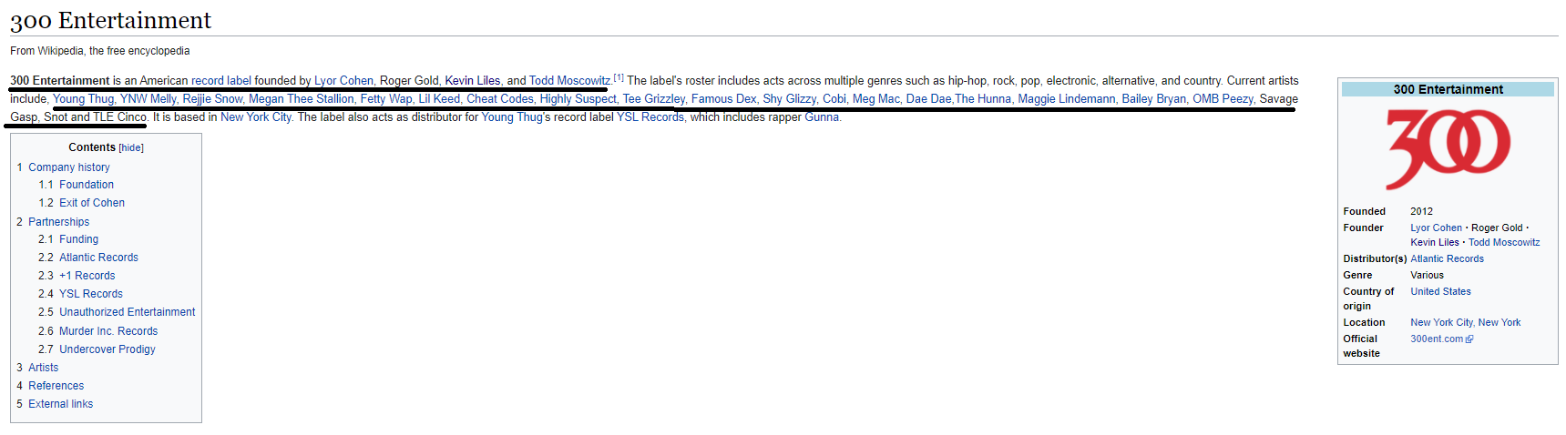Open the Dae Dae link
Image resolution: width=1566 pixels, height=435 pixels.
[928, 99]
